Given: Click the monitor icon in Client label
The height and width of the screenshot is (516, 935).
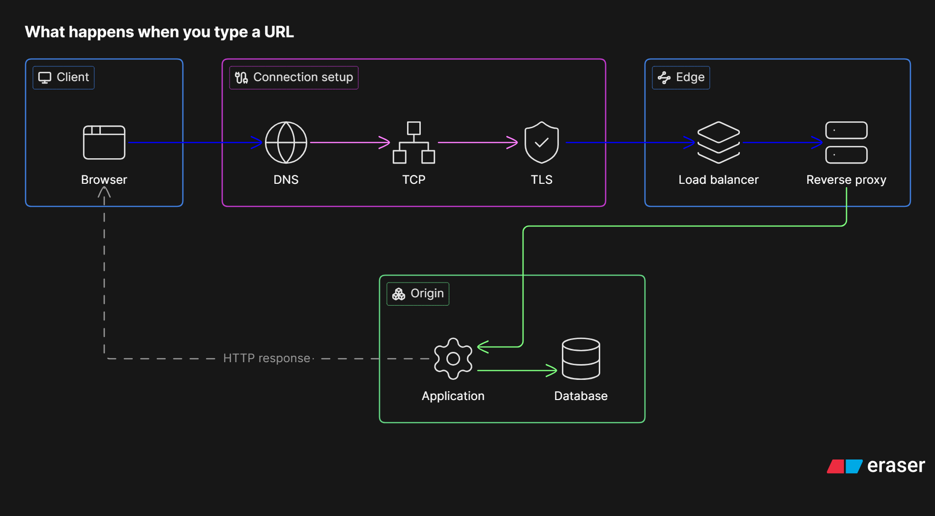Looking at the screenshot, I should (45, 78).
